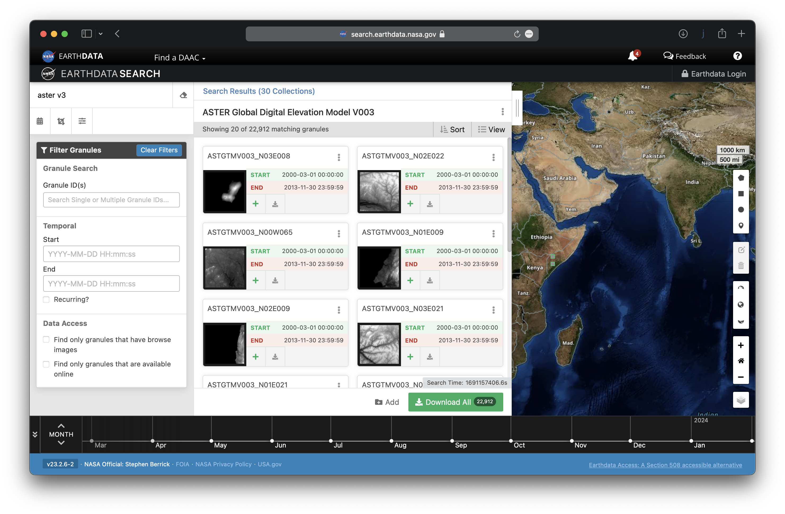Open the NASA Privacy Policy link

[x=223, y=464]
